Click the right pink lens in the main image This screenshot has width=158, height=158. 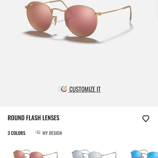(81, 21)
